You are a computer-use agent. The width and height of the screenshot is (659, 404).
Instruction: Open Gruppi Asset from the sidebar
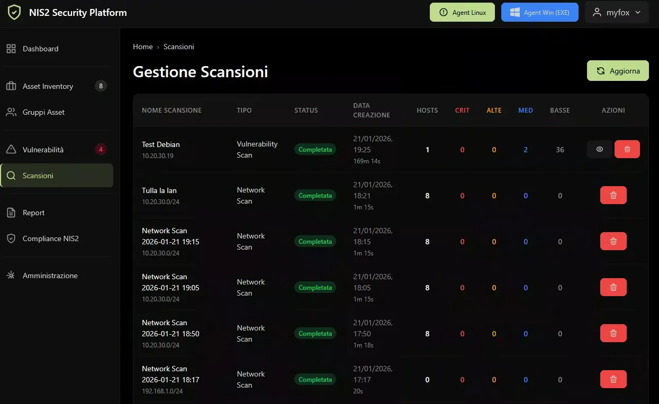43,112
